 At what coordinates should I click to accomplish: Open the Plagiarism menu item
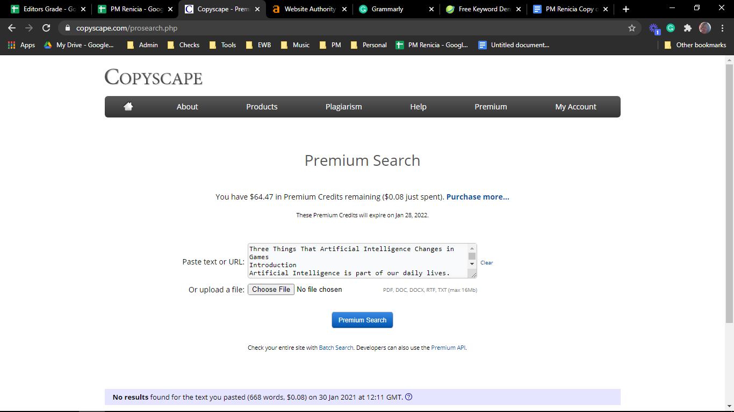pyautogui.click(x=343, y=107)
